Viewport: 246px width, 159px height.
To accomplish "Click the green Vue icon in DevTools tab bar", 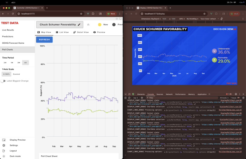I will (133, 94).
